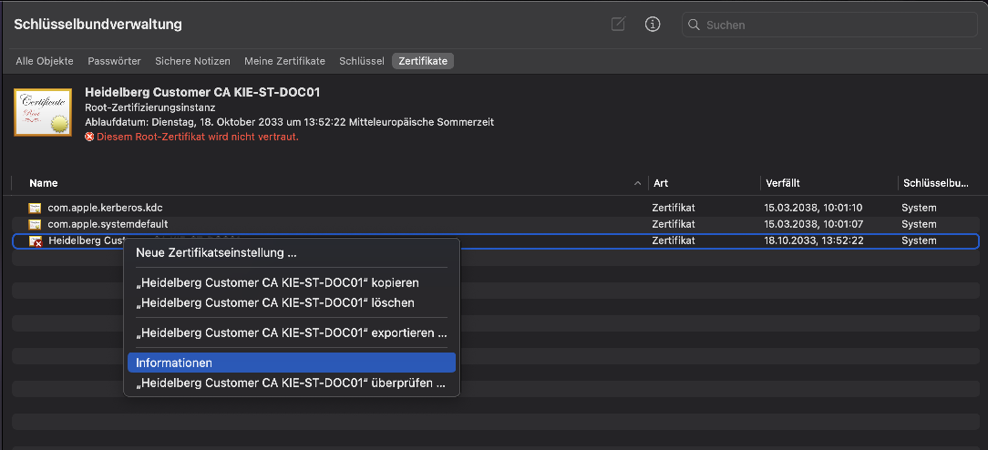Click the Schlüsselbundverwaltung window title
988x450 pixels.
pyautogui.click(x=98, y=25)
